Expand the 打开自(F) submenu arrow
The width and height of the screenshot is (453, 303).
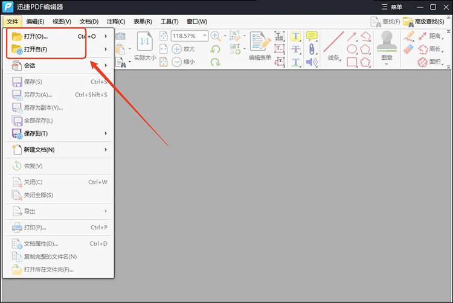coord(106,49)
